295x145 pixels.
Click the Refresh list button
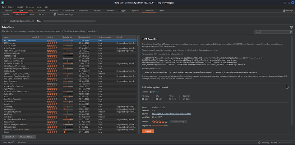[x=10, y=137]
